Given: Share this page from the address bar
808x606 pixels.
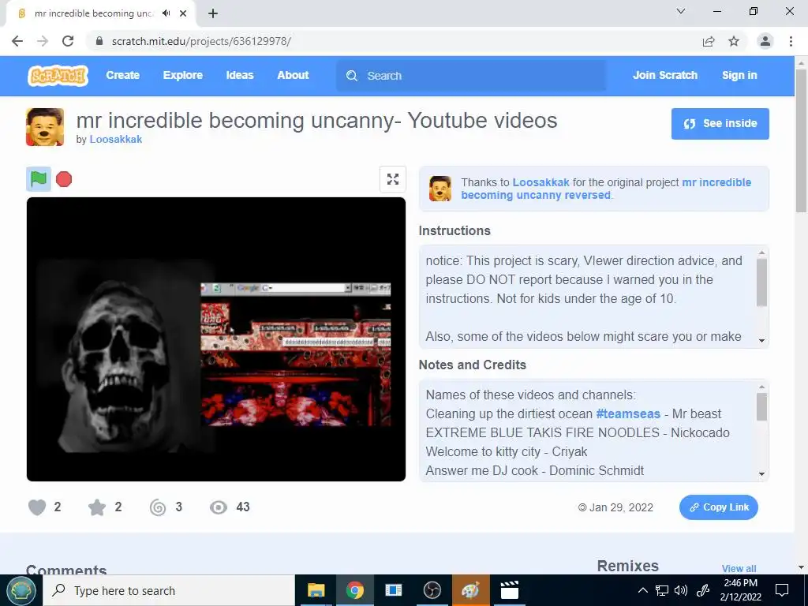Looking at the screenshot, I should click(709, 41).
